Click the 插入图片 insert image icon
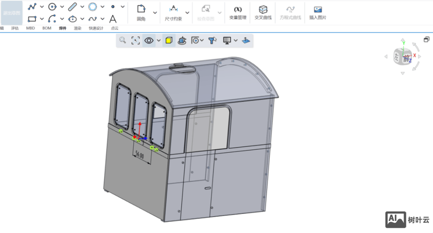This screenshot has height=233, width=433. tap(318, 10)
